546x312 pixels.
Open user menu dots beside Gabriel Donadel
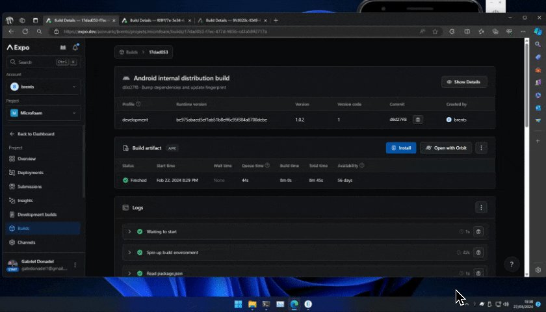(75, 265)
